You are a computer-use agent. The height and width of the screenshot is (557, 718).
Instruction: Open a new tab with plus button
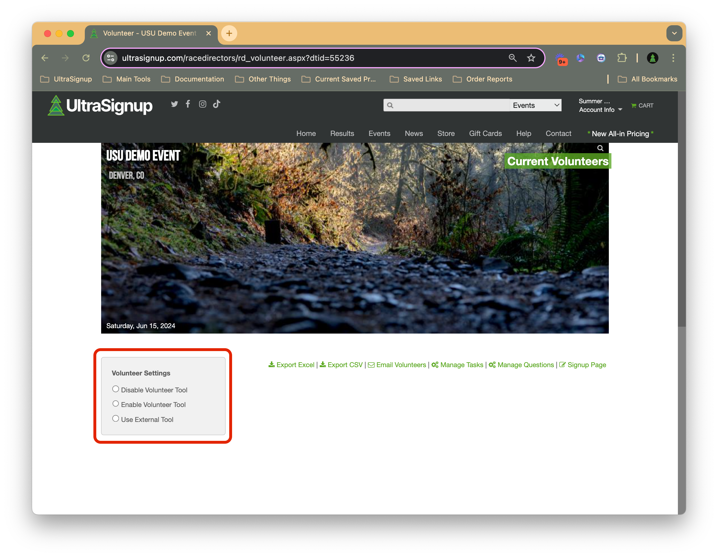click(229, 33)
